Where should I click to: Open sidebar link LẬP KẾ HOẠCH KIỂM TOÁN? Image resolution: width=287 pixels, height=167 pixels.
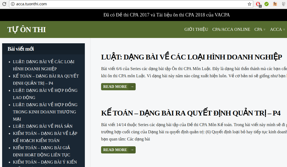tap(45, 137)
